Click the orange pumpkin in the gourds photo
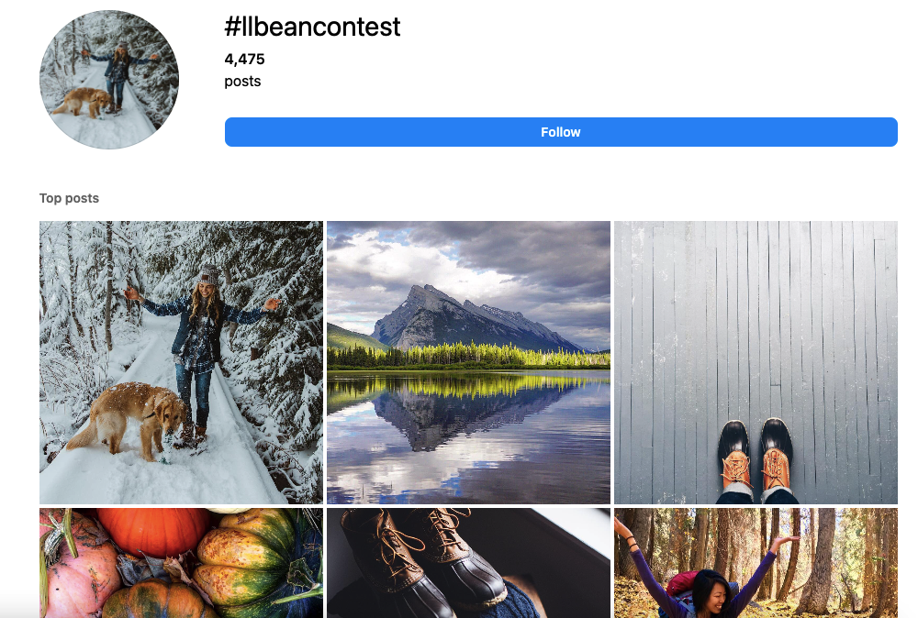This screenshot has width=918, height=618. (x=153, y=530)
